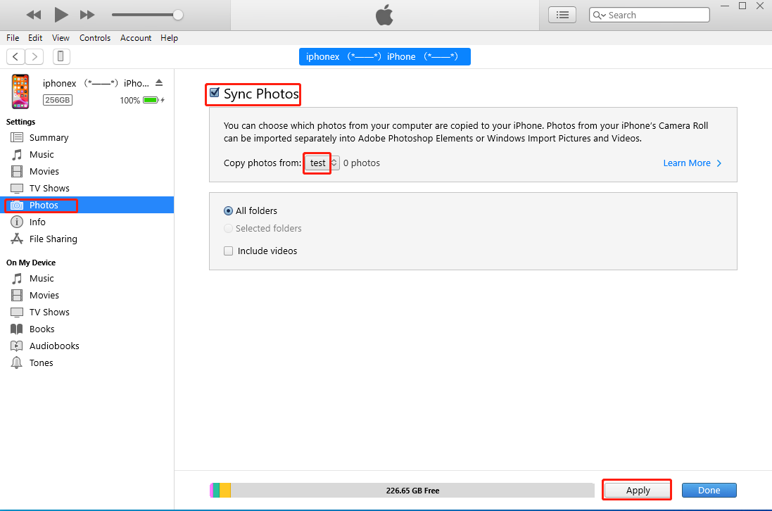Click the Learn More link
Image resolution: width=772 pixels, height=511 pixels.
click(692, 163)
